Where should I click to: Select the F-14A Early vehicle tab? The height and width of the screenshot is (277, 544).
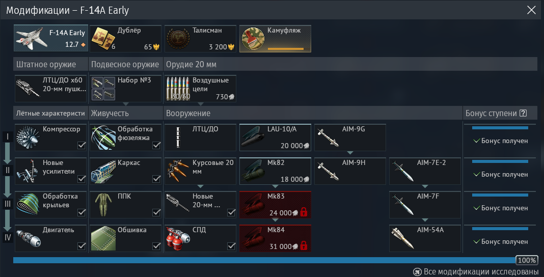click(50, 39)
